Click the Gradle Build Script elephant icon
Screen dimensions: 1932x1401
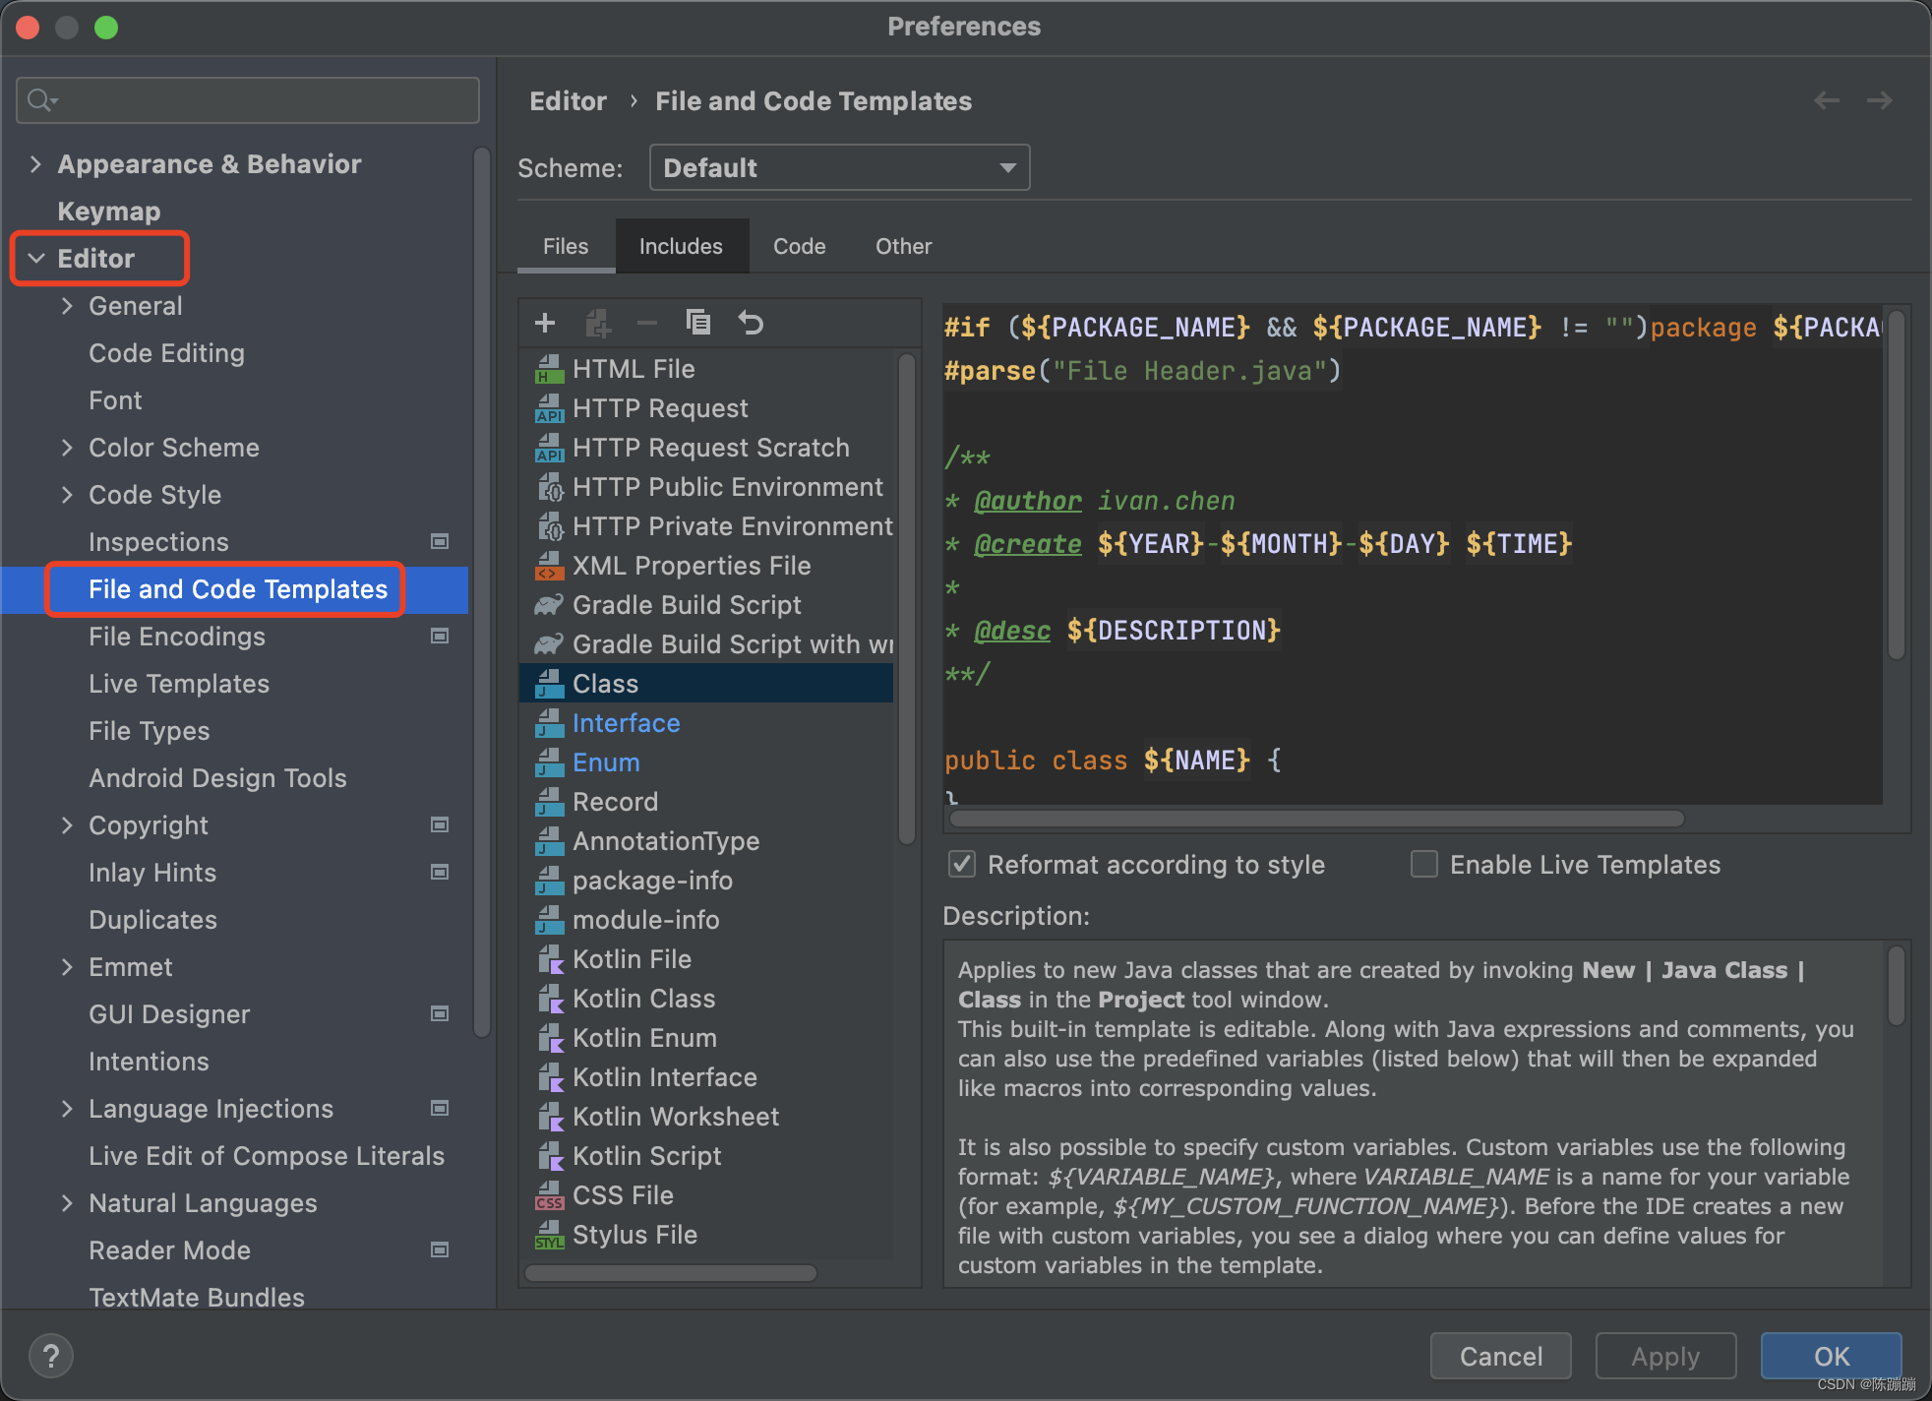click(549, 605)
